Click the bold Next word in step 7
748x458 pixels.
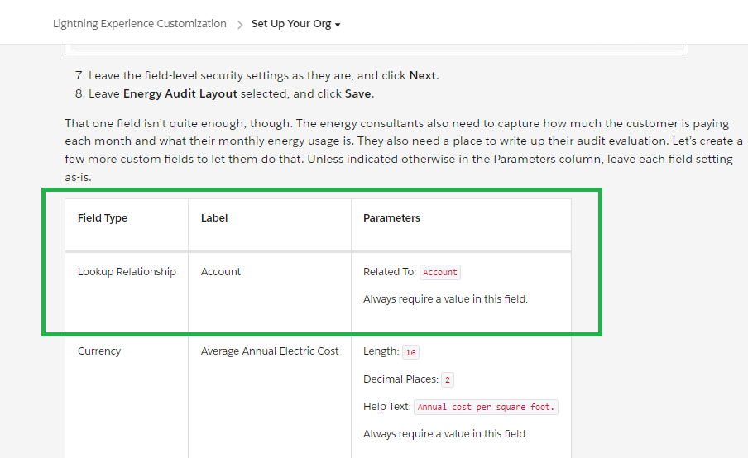(422, 75)
